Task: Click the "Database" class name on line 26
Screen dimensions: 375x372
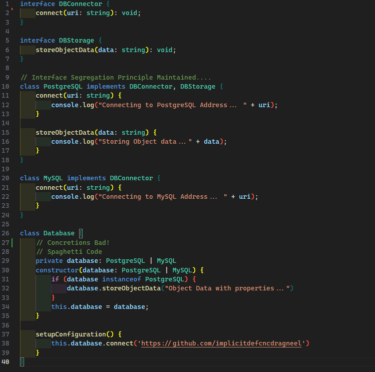Action: point(59,233)
